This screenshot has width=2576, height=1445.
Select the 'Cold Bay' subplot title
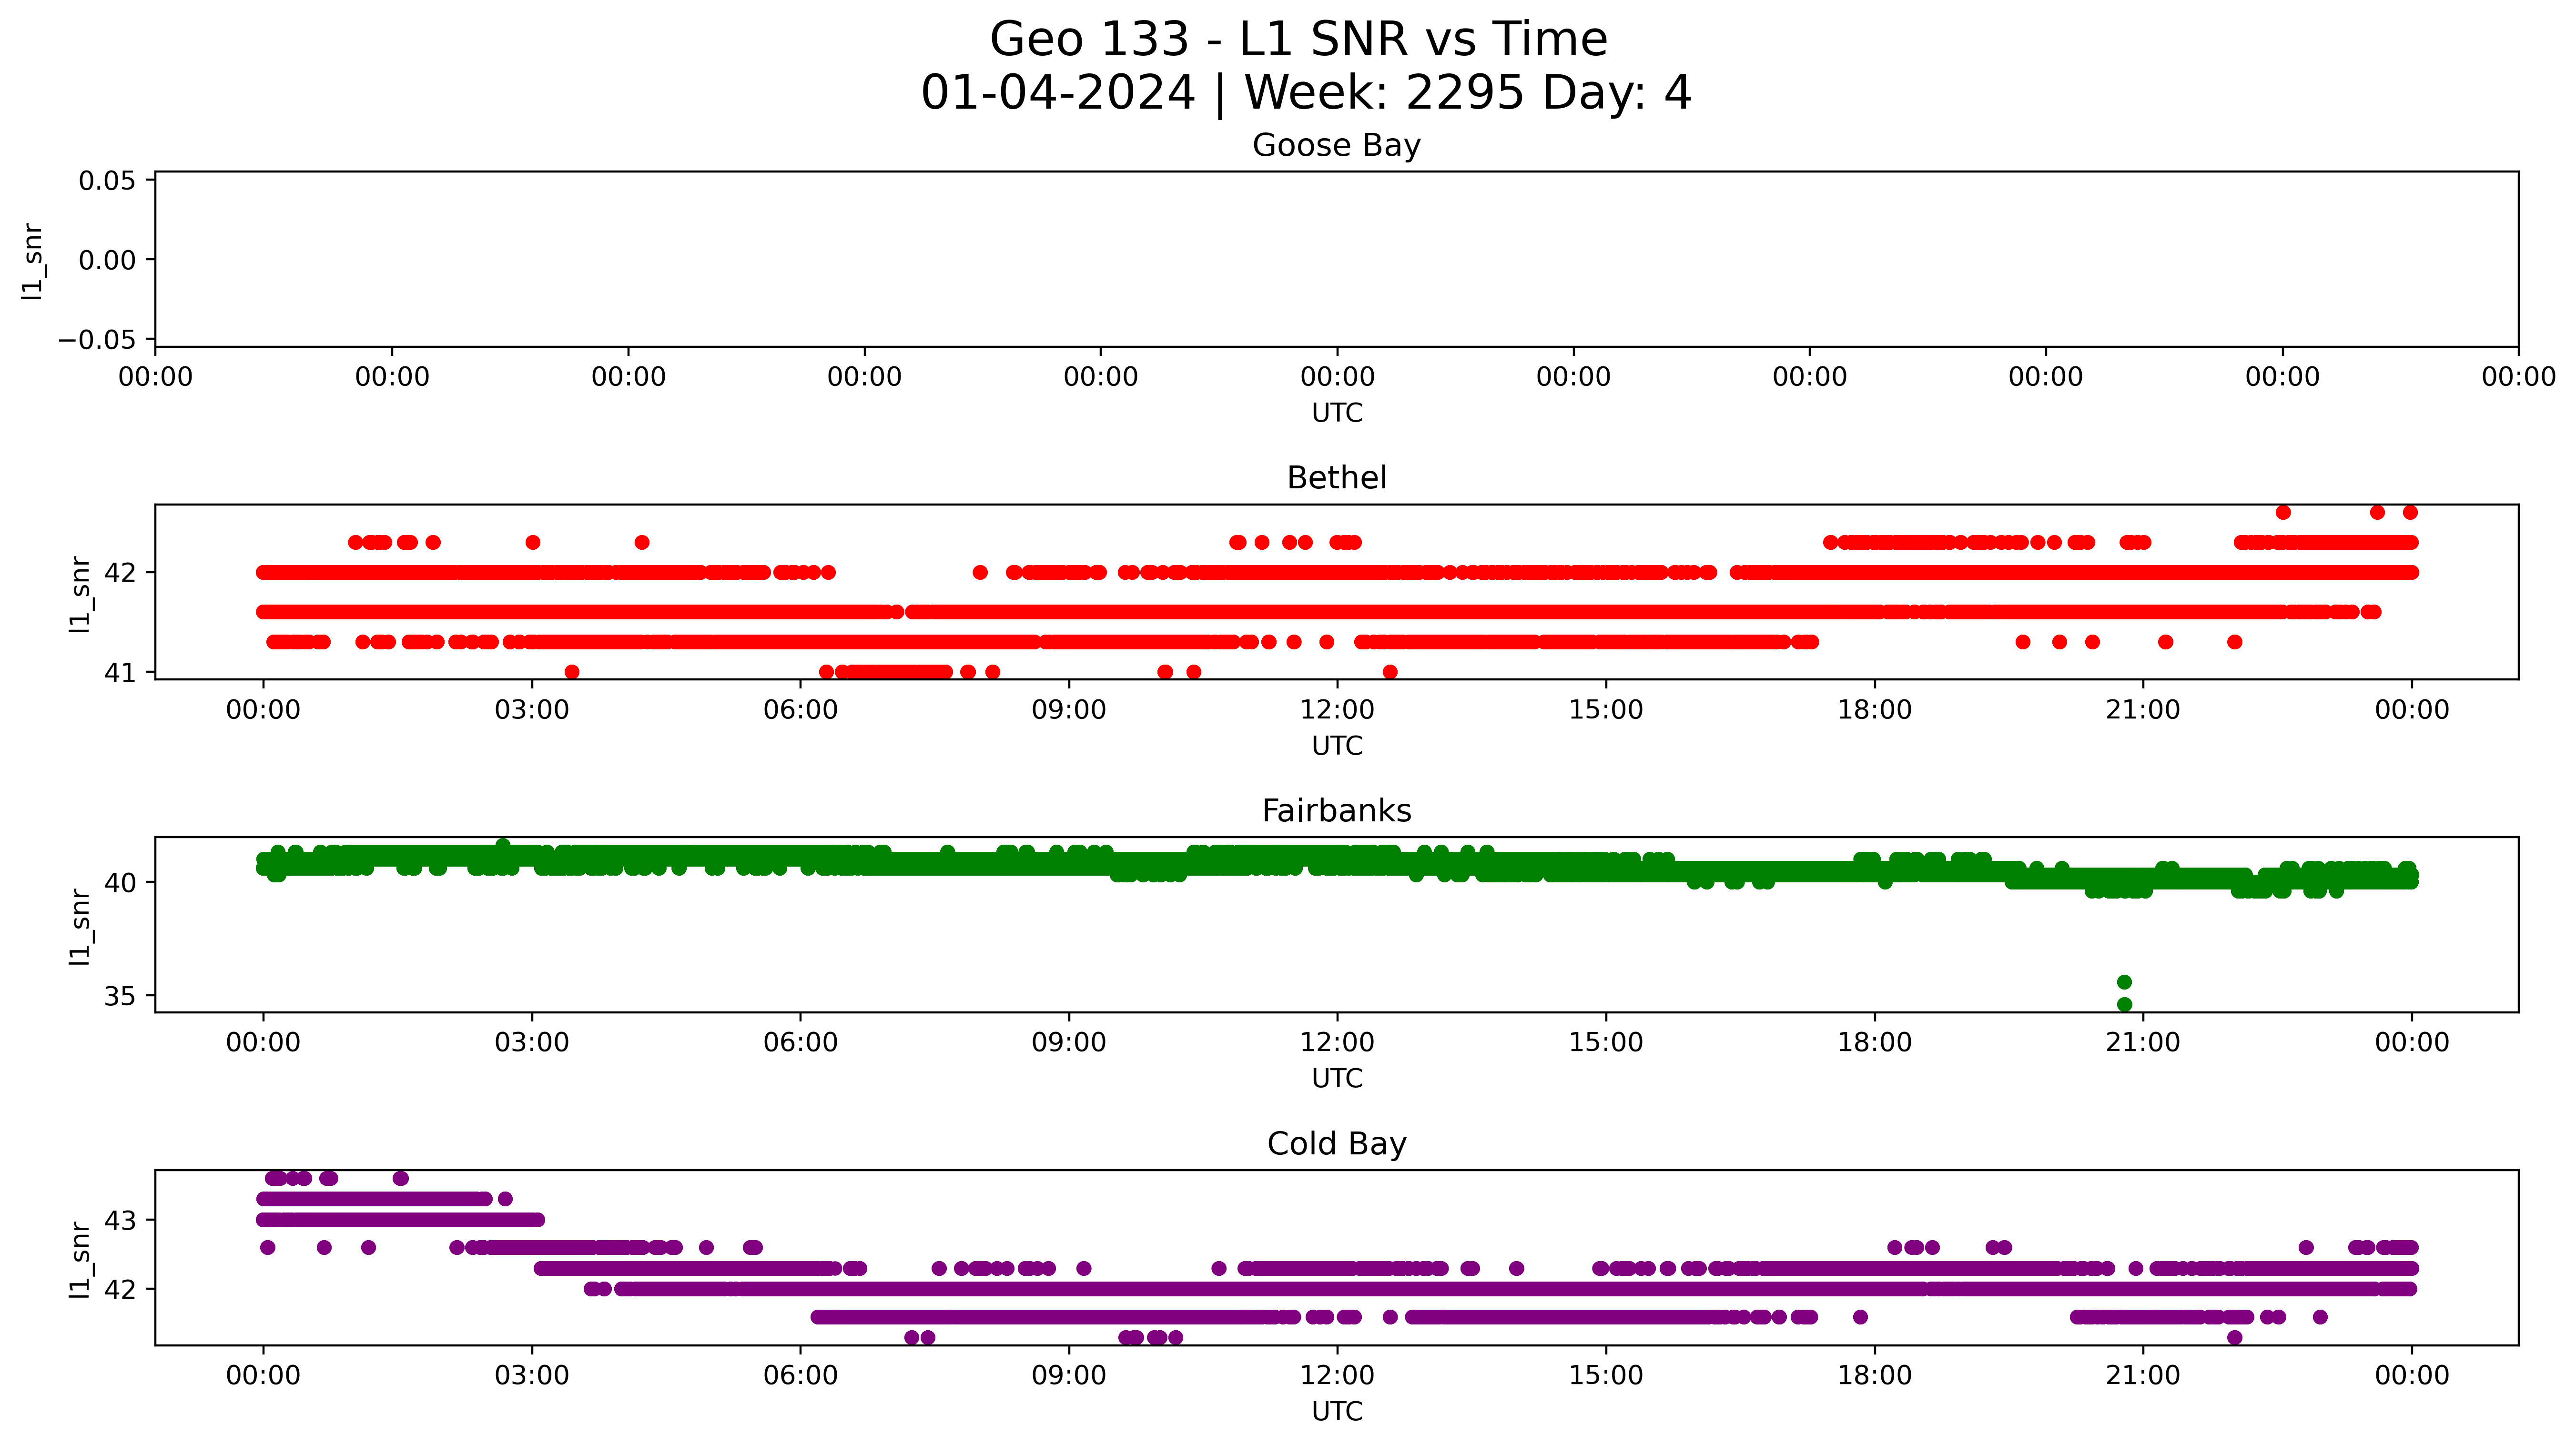point(1336,1144)
